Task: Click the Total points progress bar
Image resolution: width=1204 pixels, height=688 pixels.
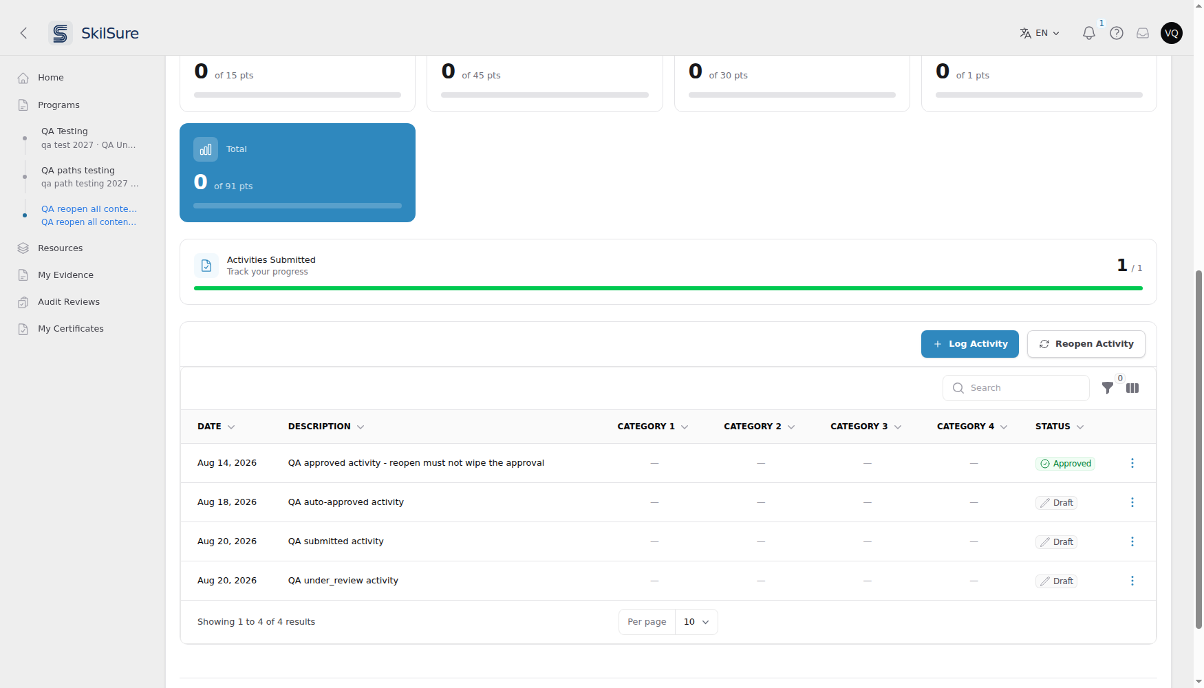Action: [297, 206]
